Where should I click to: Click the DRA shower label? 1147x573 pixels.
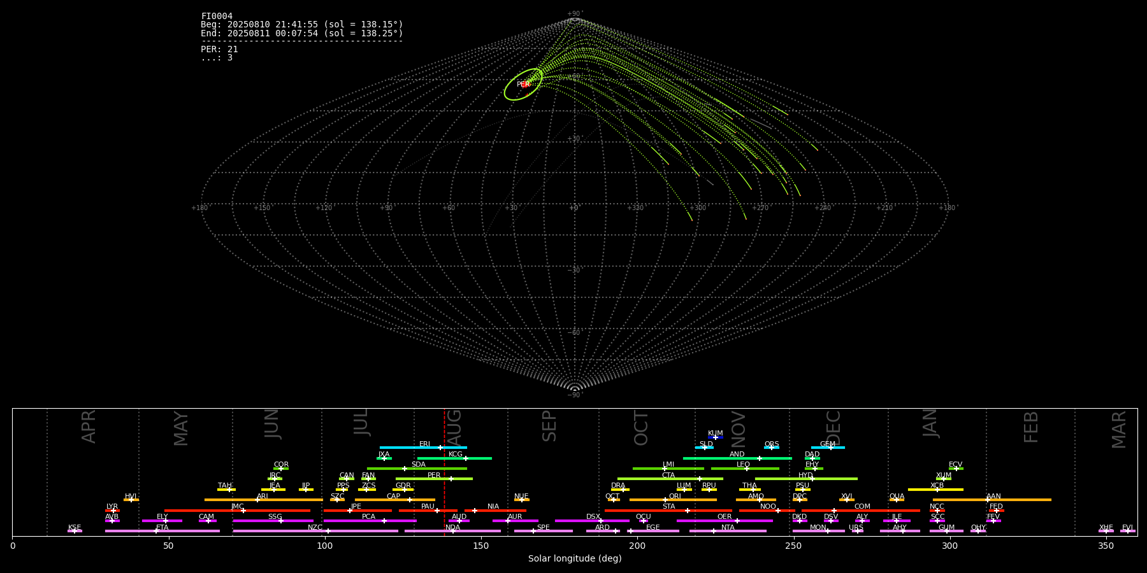click(x=618, y=486)
